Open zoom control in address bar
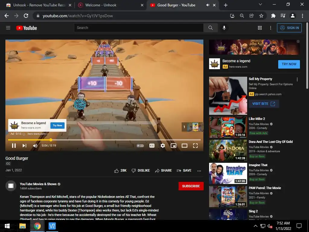The width and height of the screenshot is (309, 232). point(242,16)
